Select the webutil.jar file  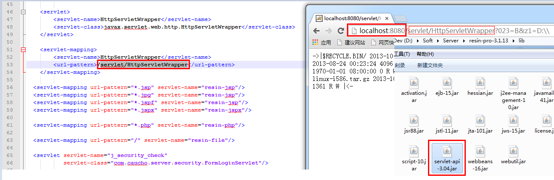(x=514, y=155)
